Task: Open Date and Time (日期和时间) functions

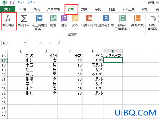Action: point(89,23)
